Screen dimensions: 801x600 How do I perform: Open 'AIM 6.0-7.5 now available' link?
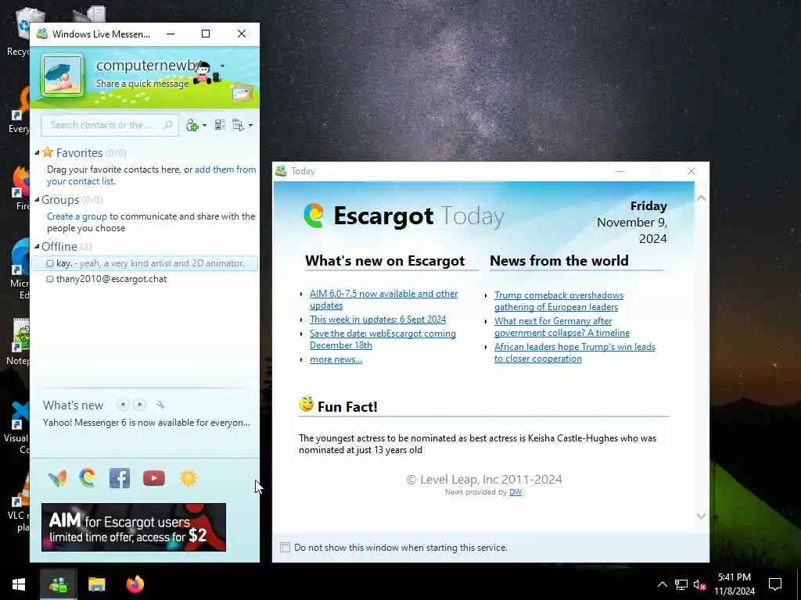click(383, 299)
